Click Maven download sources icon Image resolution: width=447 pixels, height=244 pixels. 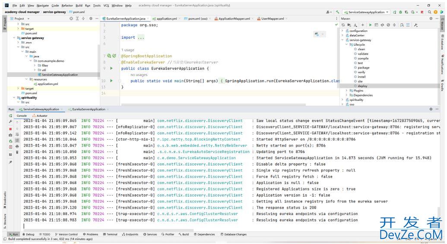click(355, 25)
